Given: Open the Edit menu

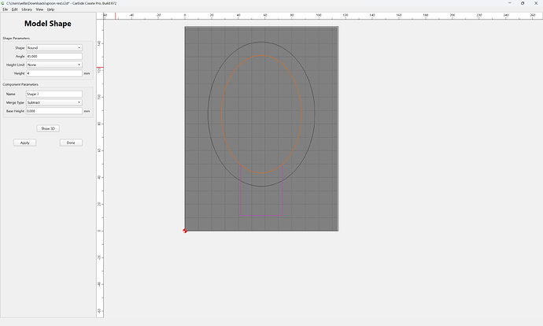Looking at the screenshot, I should (x=14, y=9).
